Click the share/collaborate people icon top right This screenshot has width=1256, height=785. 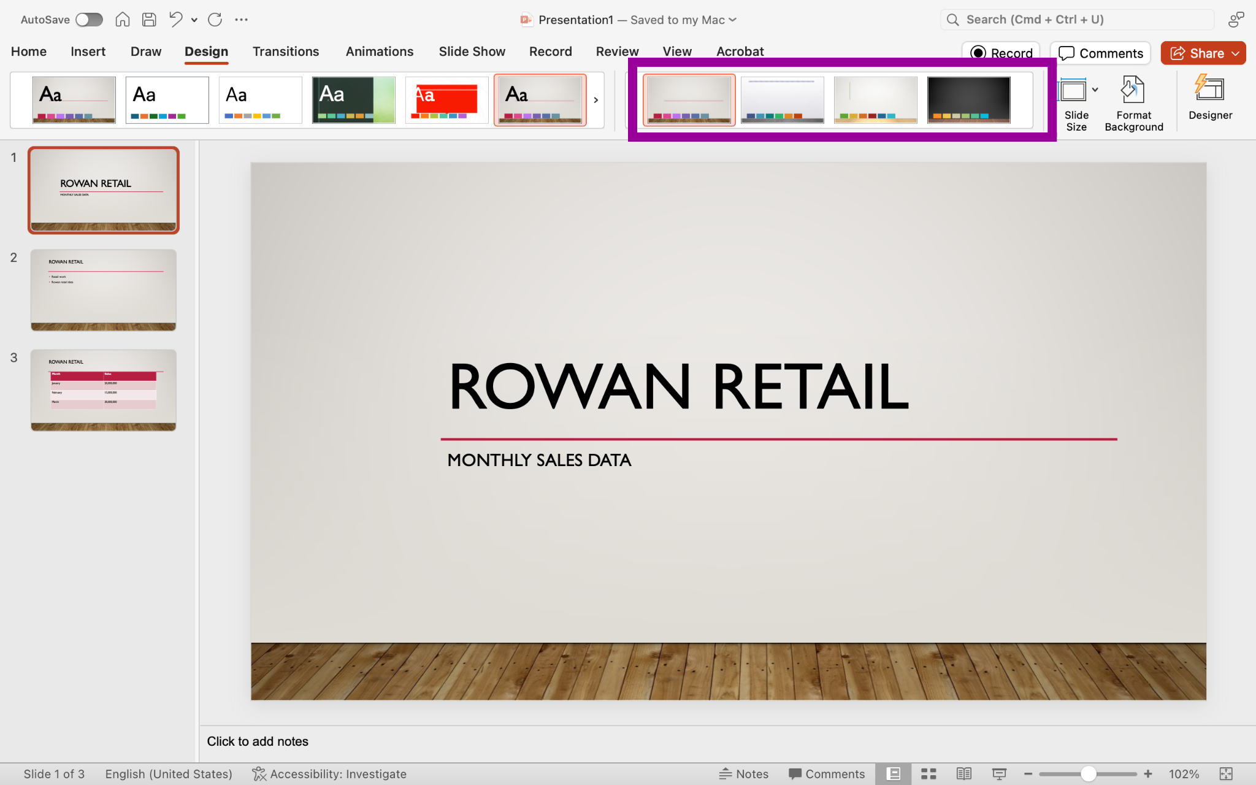1236,20
